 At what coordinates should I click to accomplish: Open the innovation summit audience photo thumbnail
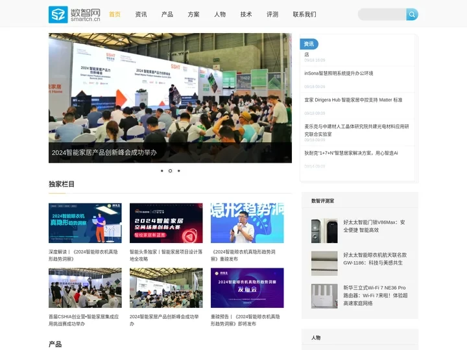[x=166, y=288]
